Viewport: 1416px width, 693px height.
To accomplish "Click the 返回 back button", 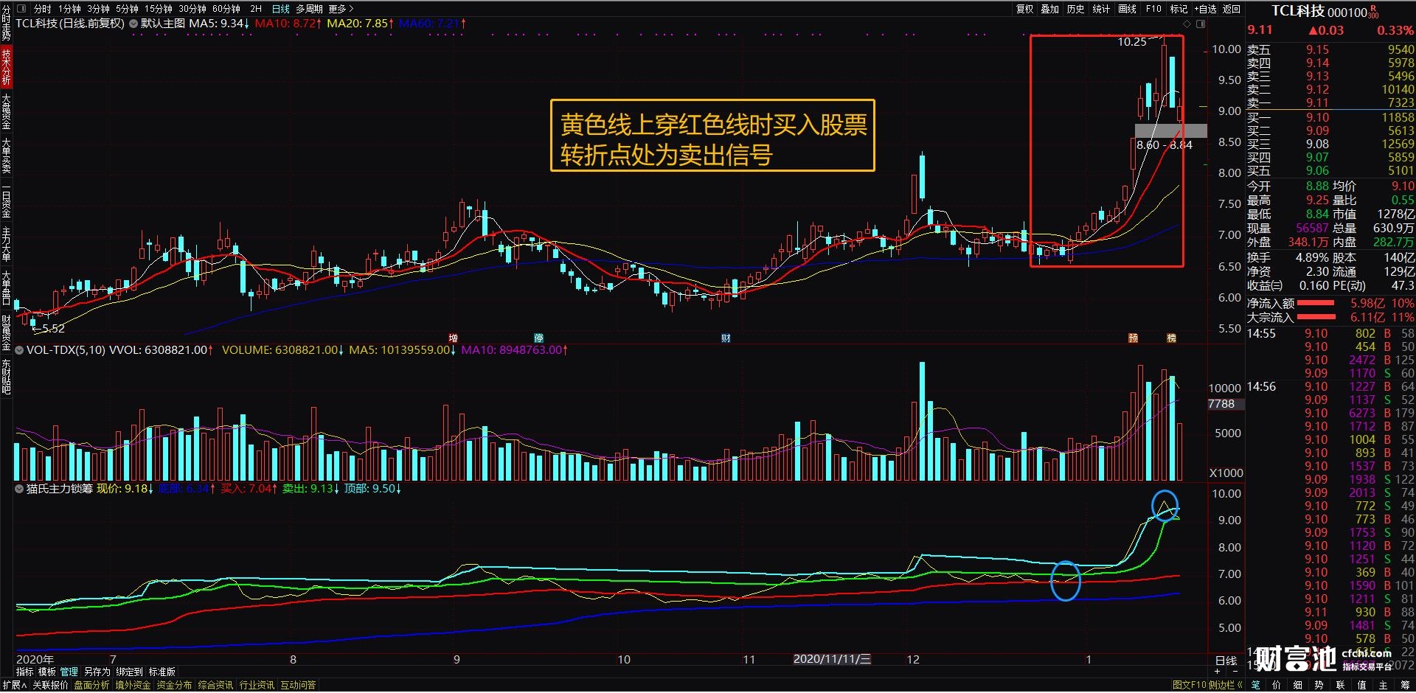I will (1232, 9).
